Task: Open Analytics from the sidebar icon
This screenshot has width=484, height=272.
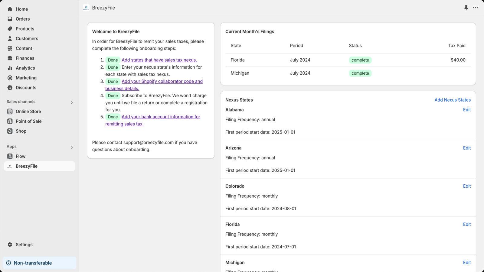Action: 9,68
